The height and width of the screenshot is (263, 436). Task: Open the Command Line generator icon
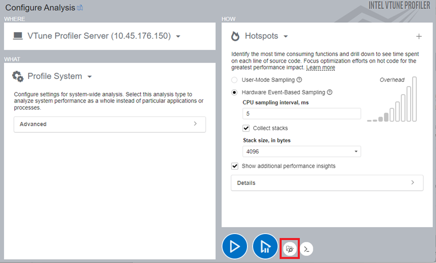coord(307,249)
